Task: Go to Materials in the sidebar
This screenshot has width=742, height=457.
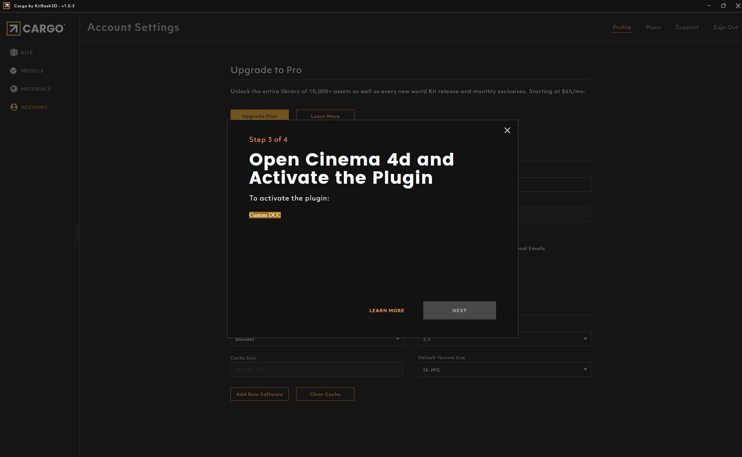Action: click(x=36, y=89)
